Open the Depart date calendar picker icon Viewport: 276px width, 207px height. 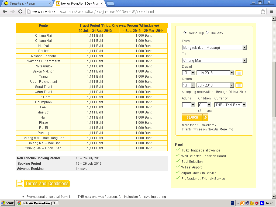(239, 73)
